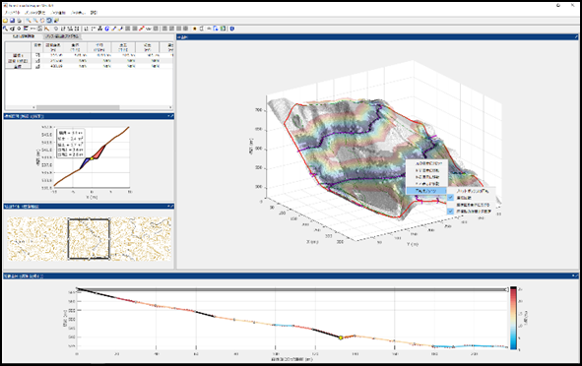Undock the contour map overview panel
582x366 pixels.
pyautogui.click(x=172, y=207)
